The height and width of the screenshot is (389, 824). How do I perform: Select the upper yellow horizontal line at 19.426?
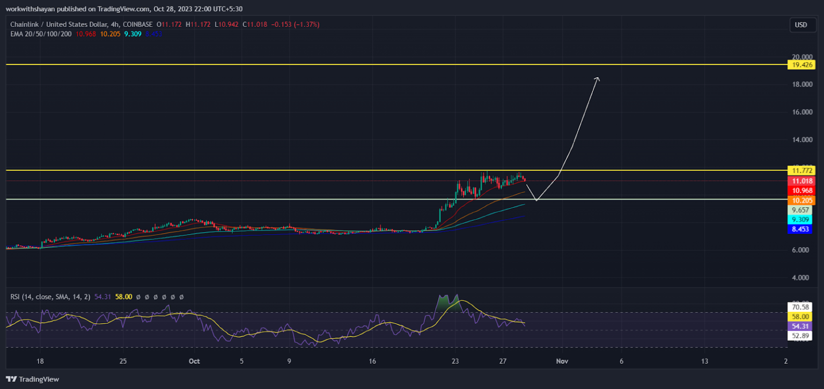coord(376,64)
